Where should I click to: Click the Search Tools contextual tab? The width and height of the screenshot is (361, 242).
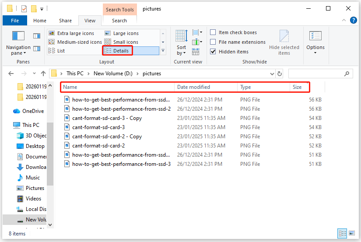120,10
